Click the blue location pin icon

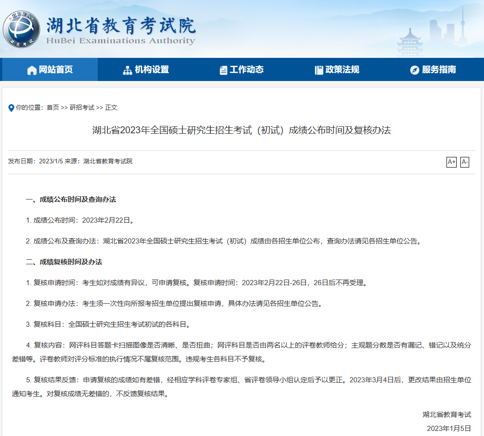(x=12, y=108)
